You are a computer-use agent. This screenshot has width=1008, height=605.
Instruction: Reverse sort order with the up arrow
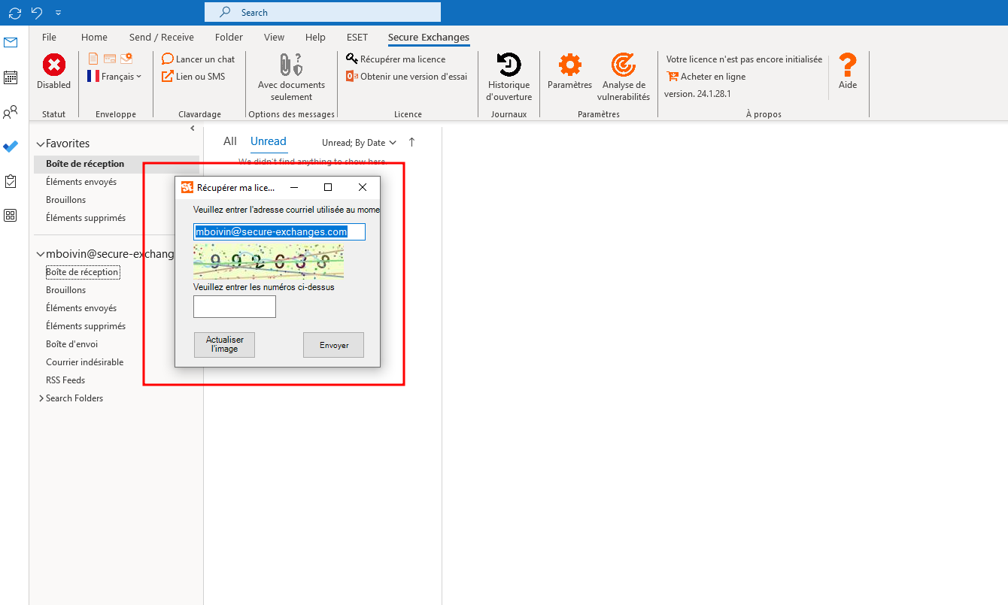[x=411, y=143]
